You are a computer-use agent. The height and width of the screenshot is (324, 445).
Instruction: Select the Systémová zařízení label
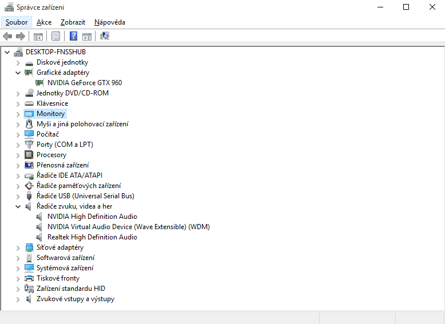pyautogui.click(x=65, y=268)
